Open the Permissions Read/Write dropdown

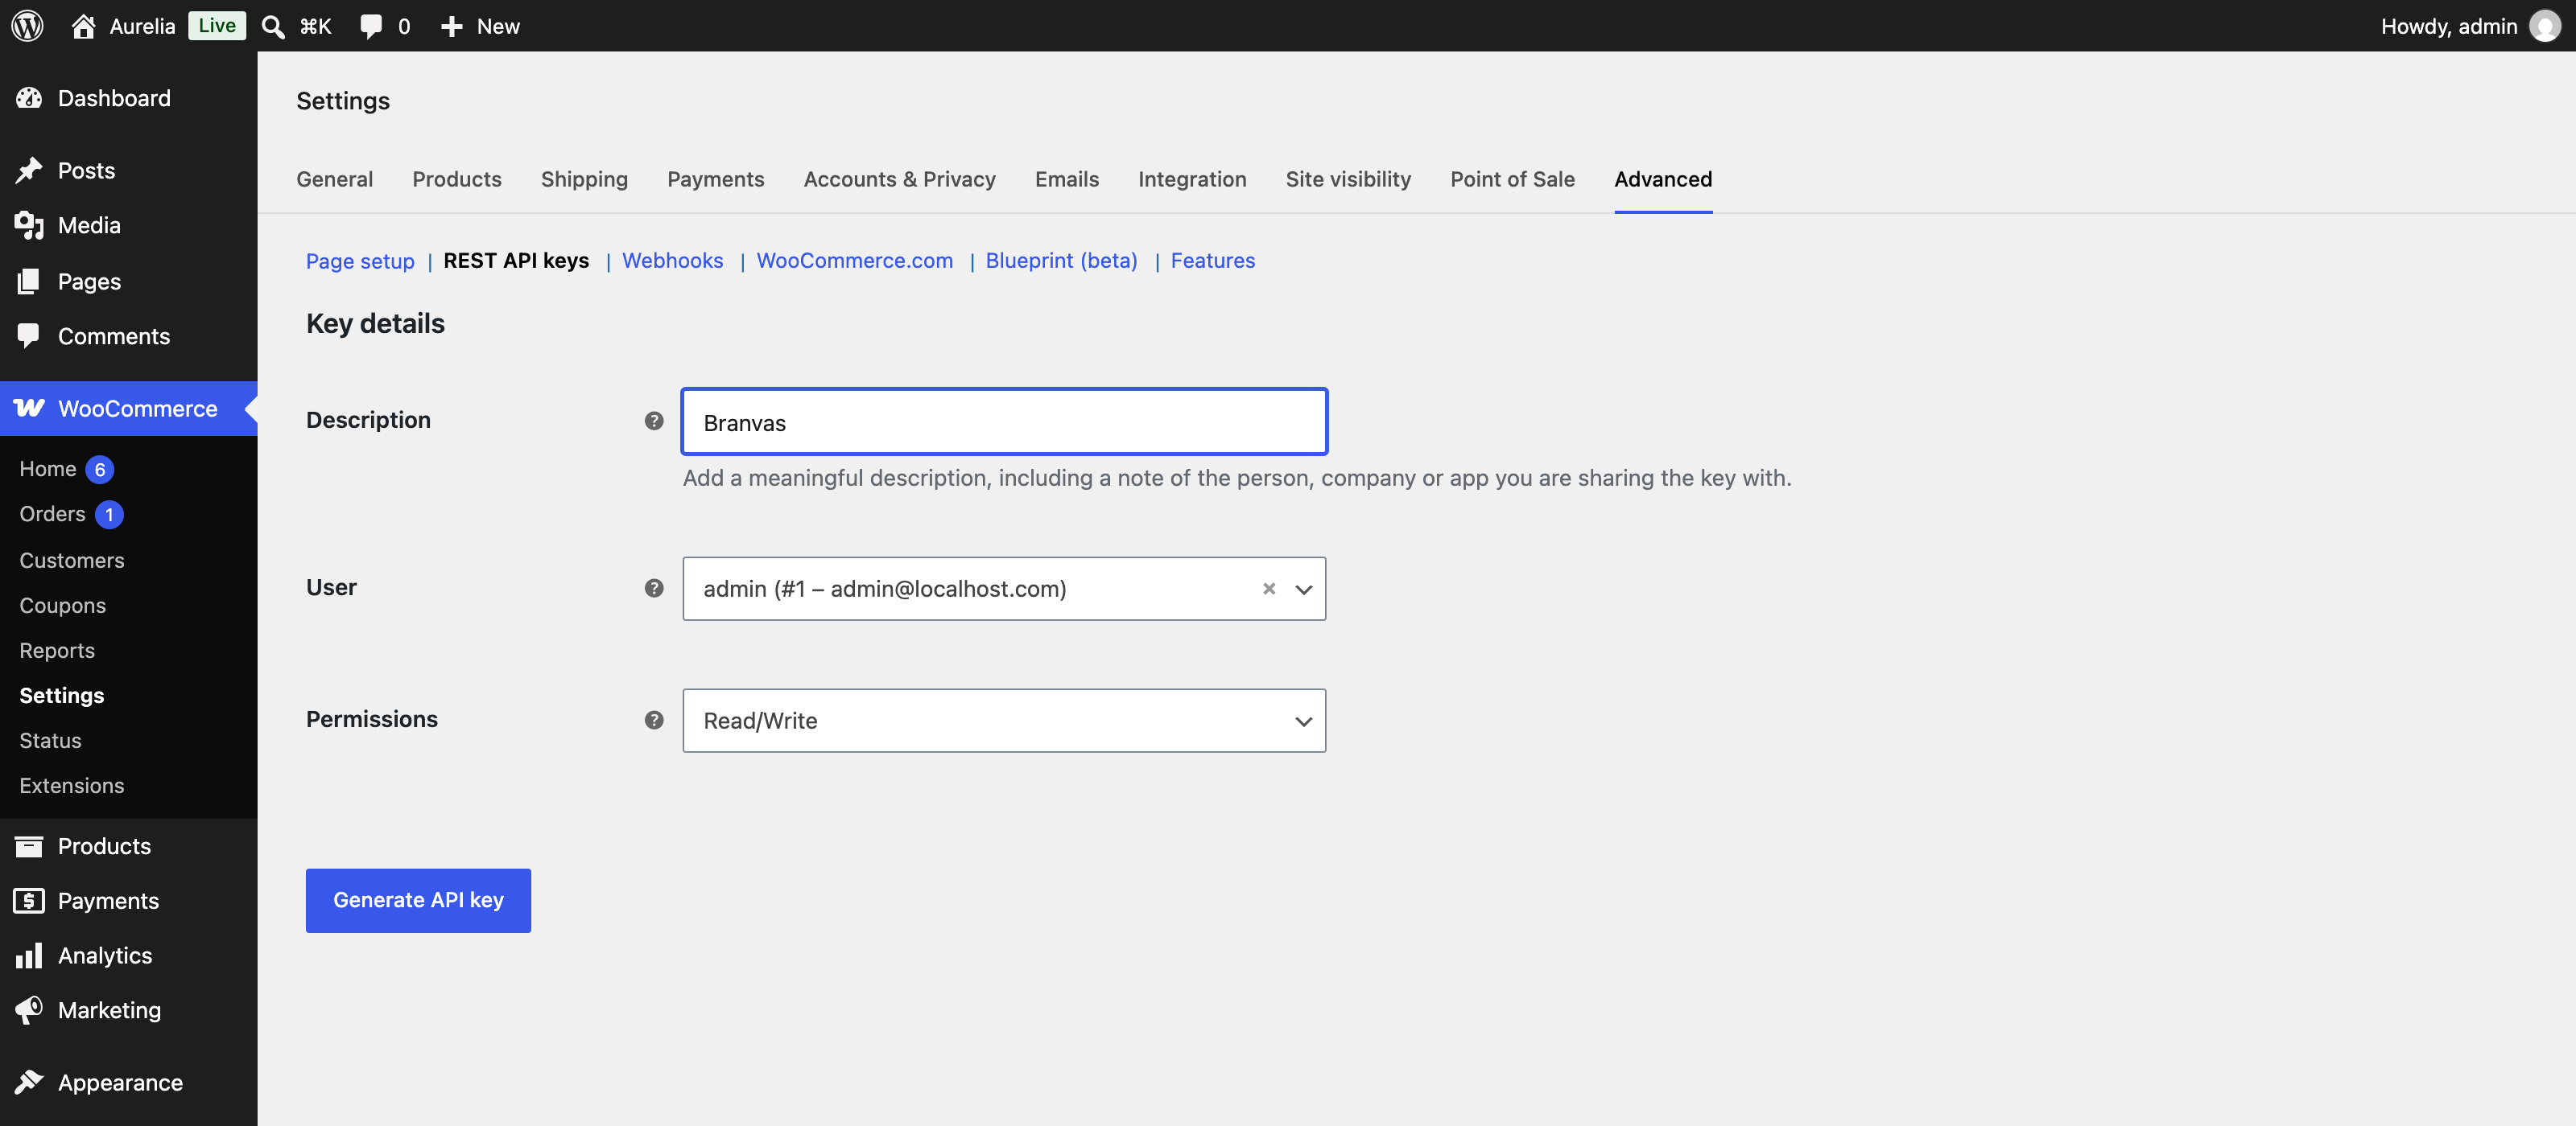1004,721
